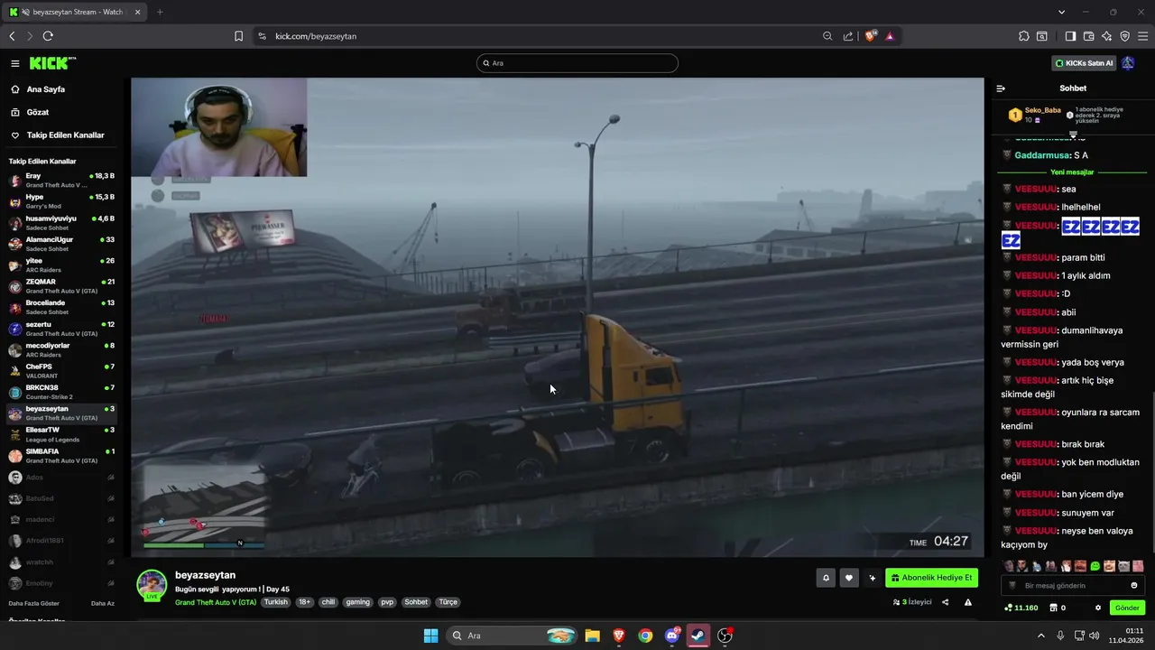1155x650 pixels.
Task: Collapse list with Daha Az
Action: pyautogui.click(x=103, y=603)
